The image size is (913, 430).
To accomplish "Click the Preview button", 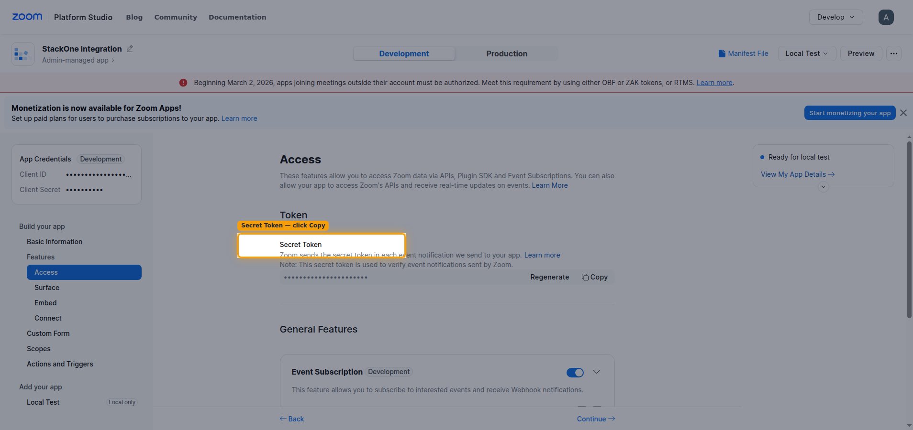I will [x=861, y=54].
